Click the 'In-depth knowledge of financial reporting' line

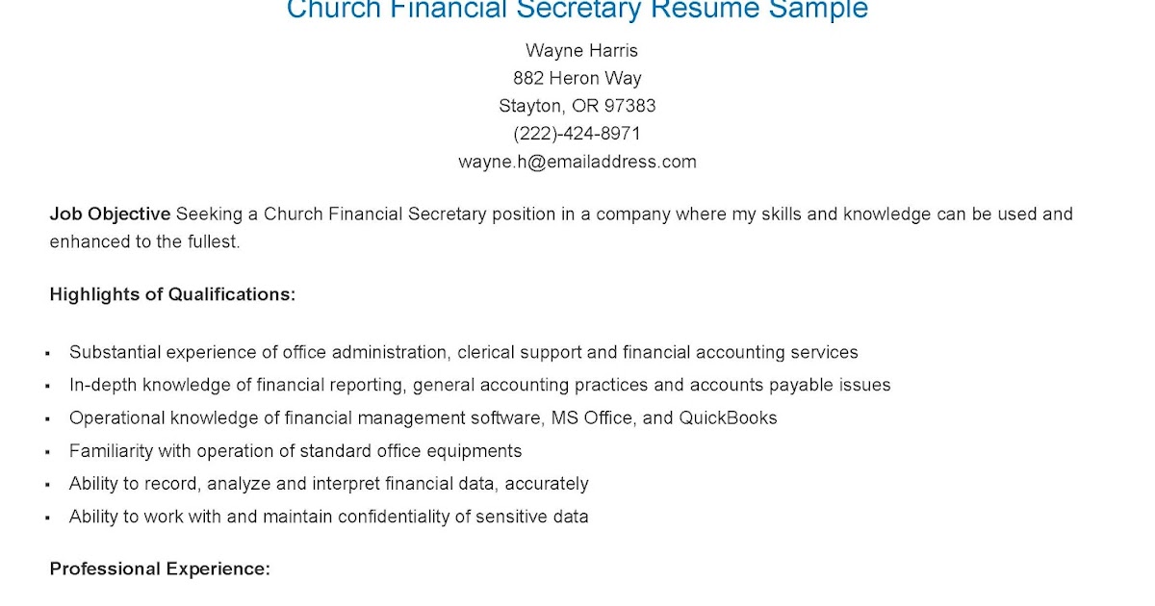(x=239, y=385)
